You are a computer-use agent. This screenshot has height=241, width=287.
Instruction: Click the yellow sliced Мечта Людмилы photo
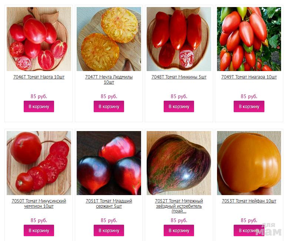(x=109, y=39)
